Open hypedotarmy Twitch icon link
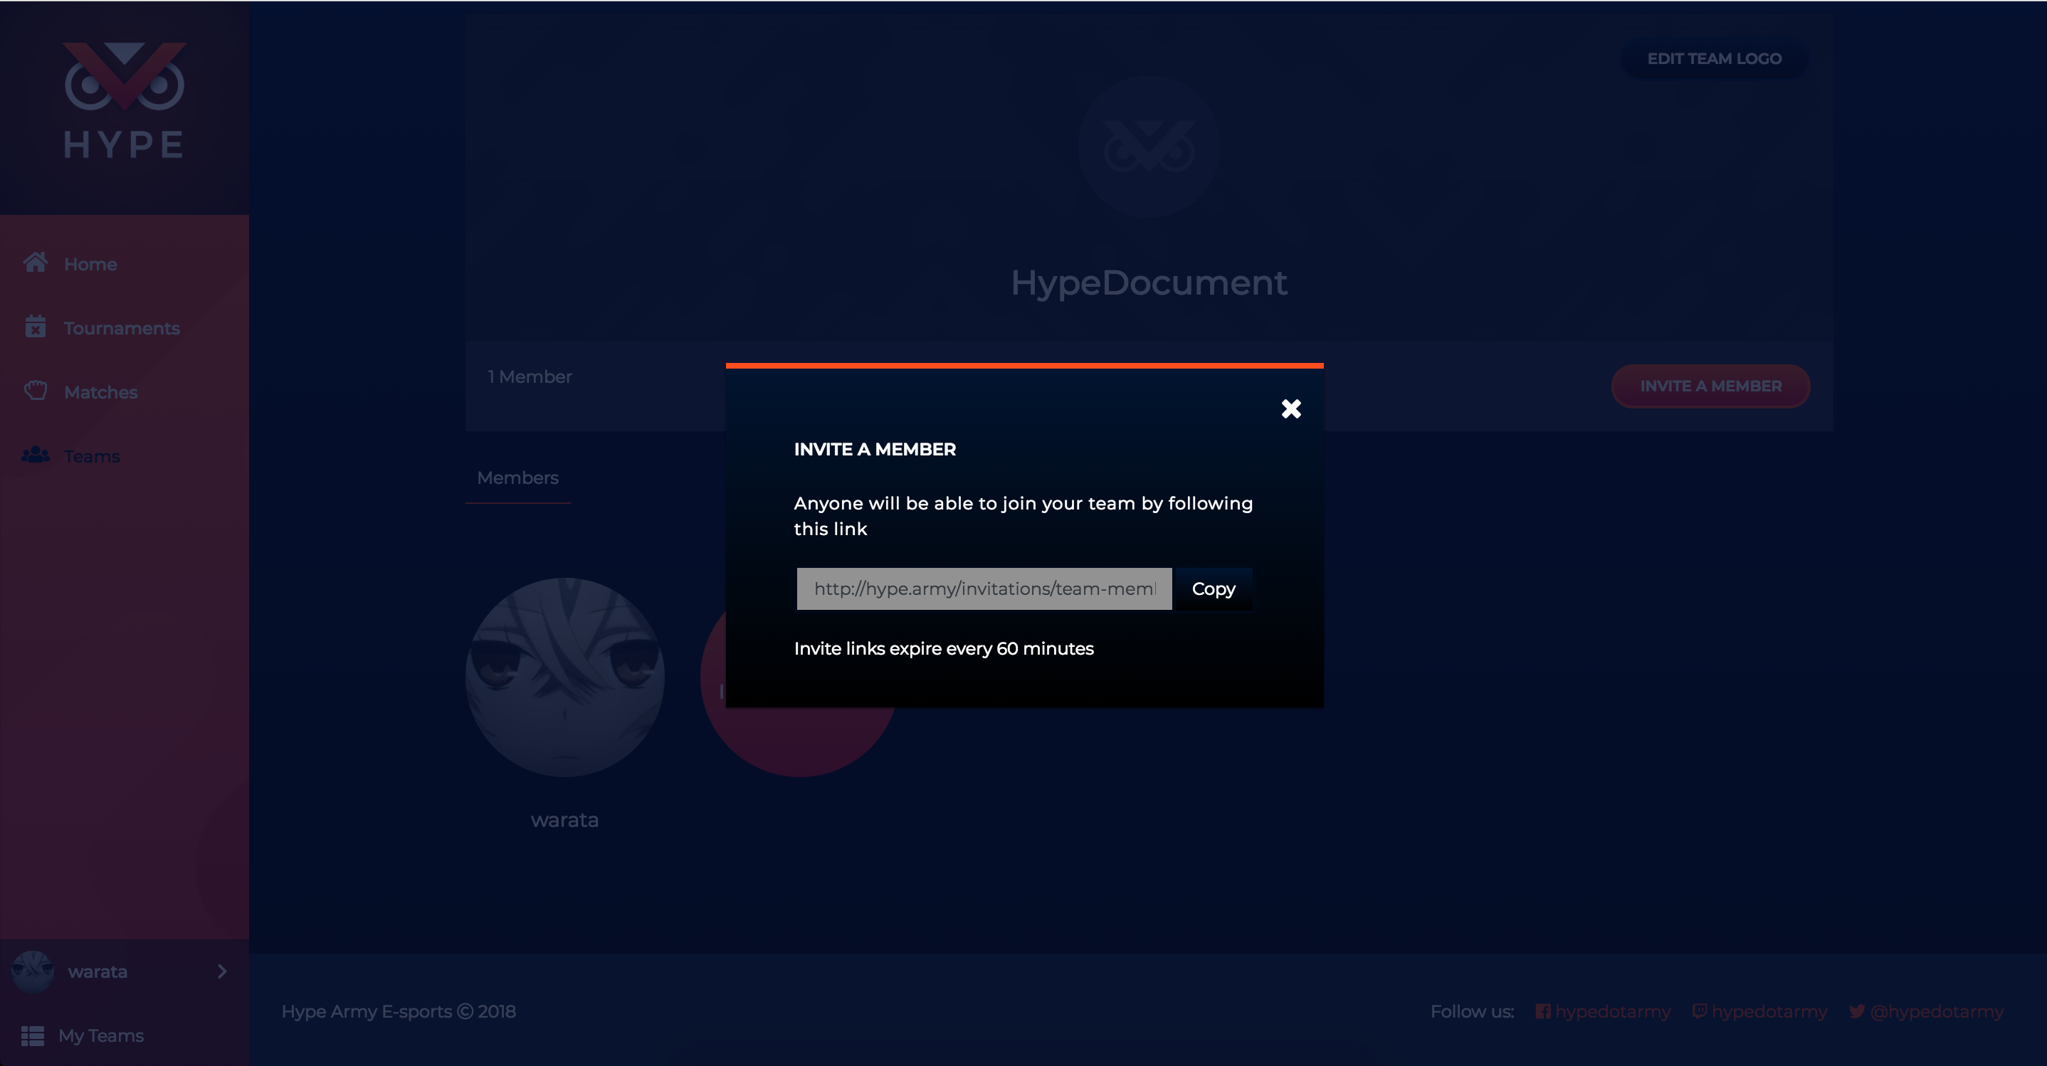 [x=1699, y=1011]
